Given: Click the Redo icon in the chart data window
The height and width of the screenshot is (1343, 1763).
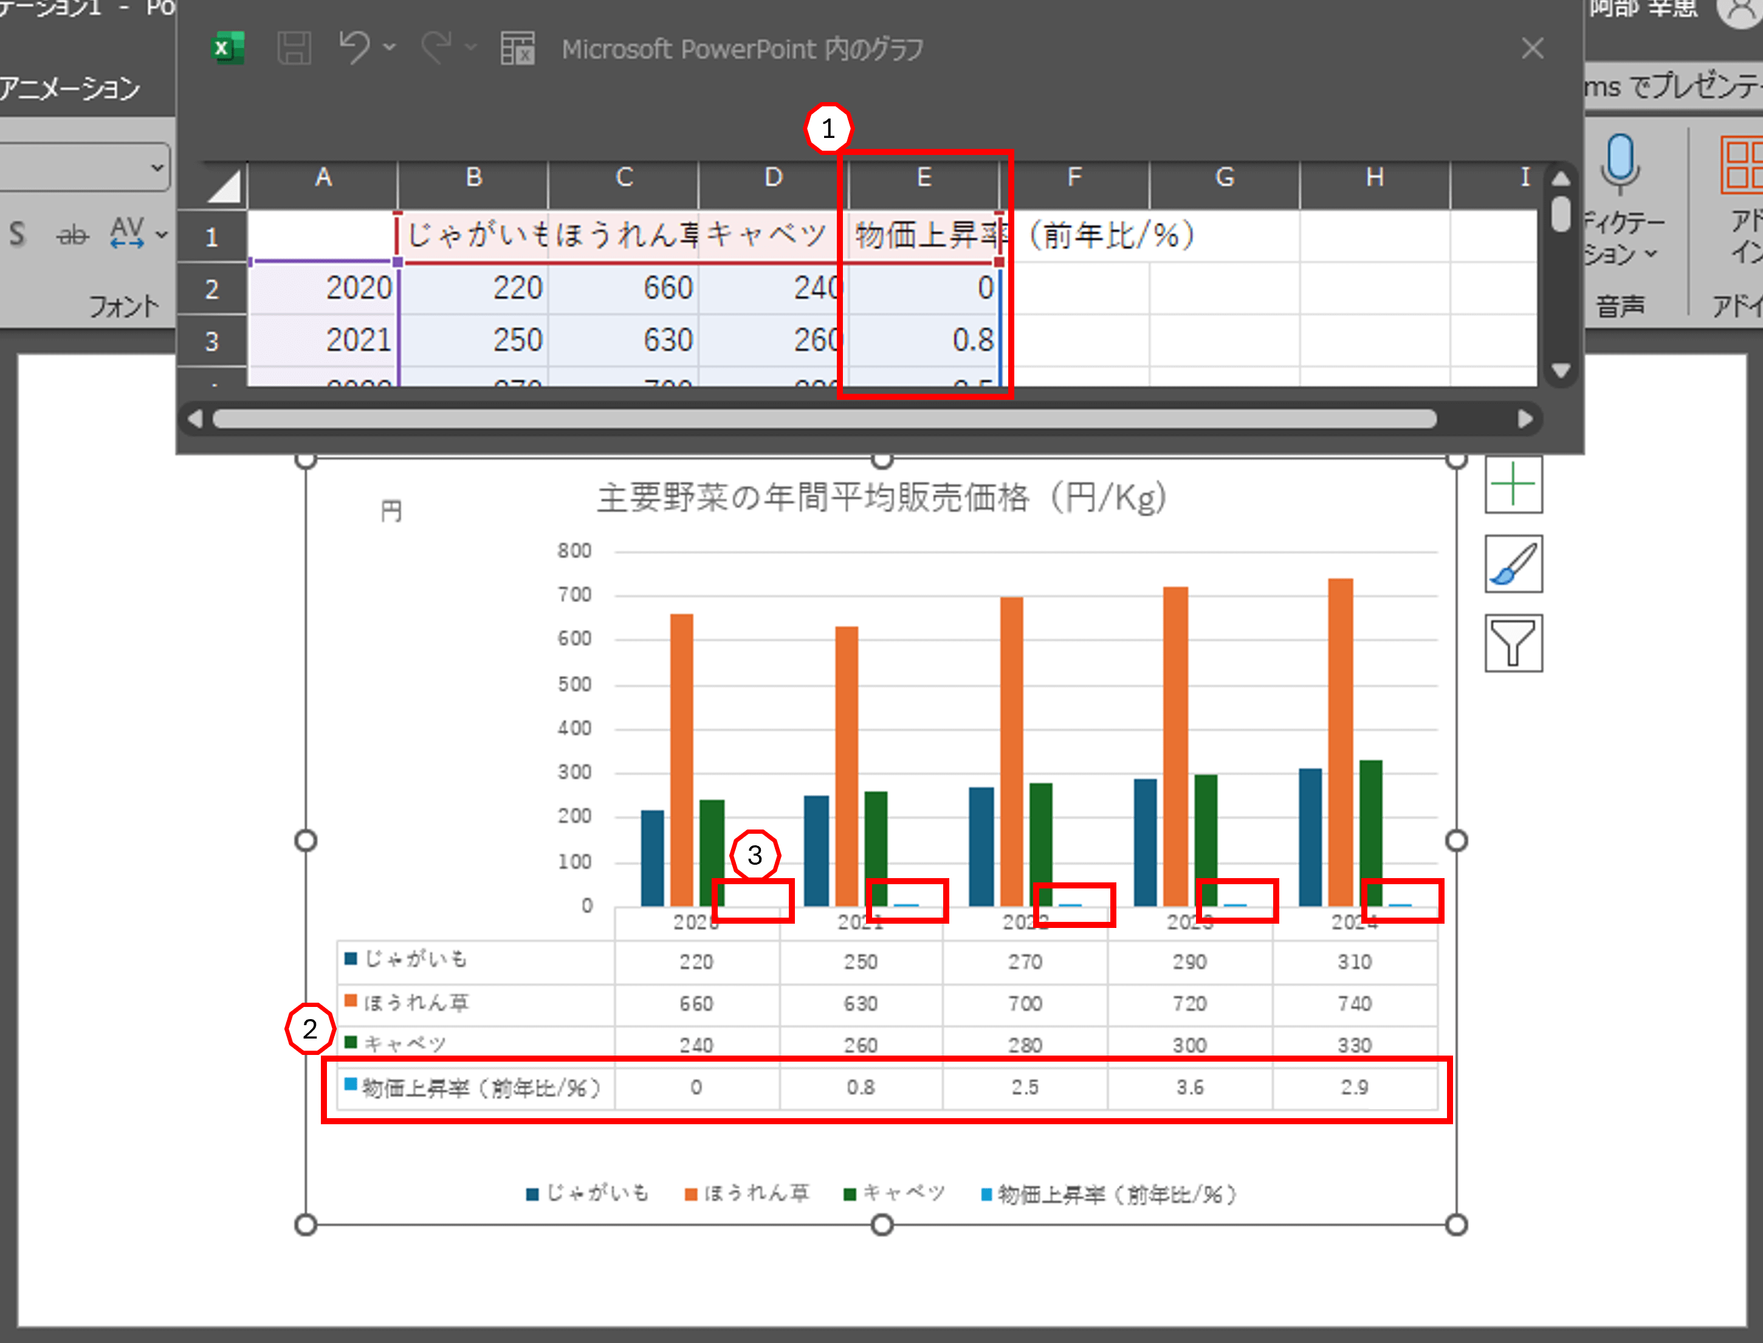Looking at the screenshot, I should pos(436,48).
